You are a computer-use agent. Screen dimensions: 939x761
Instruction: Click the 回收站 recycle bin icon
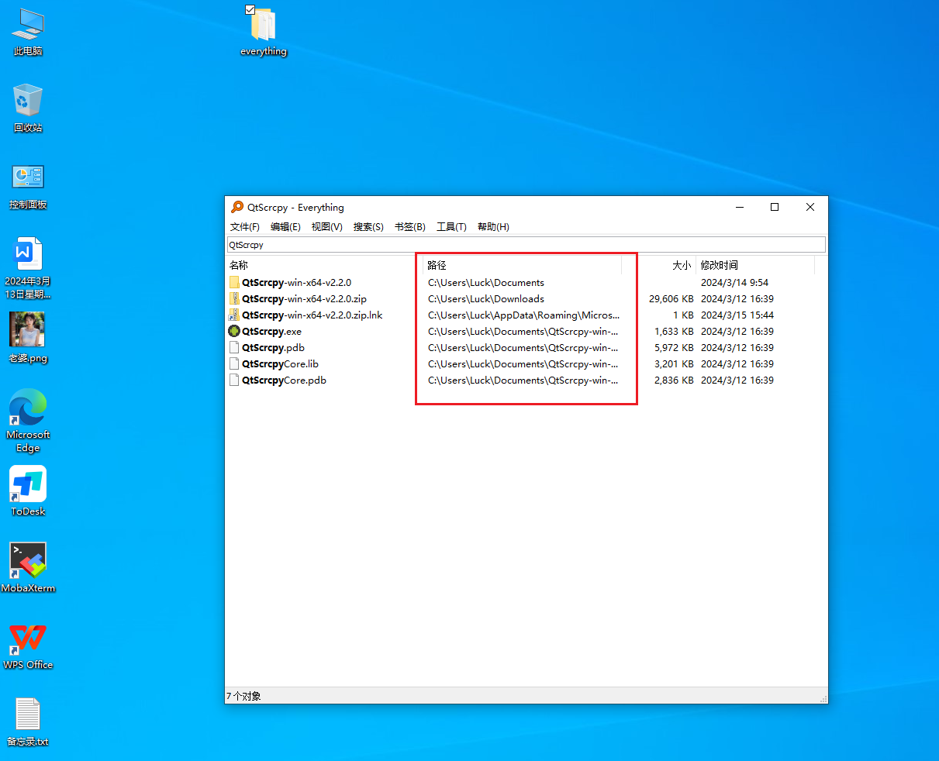pyautogui.click(x=28, y=102)
